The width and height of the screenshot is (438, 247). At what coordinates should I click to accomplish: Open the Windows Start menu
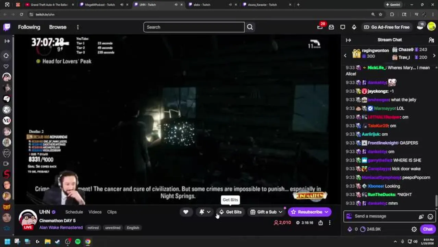[x=7, y=242]
